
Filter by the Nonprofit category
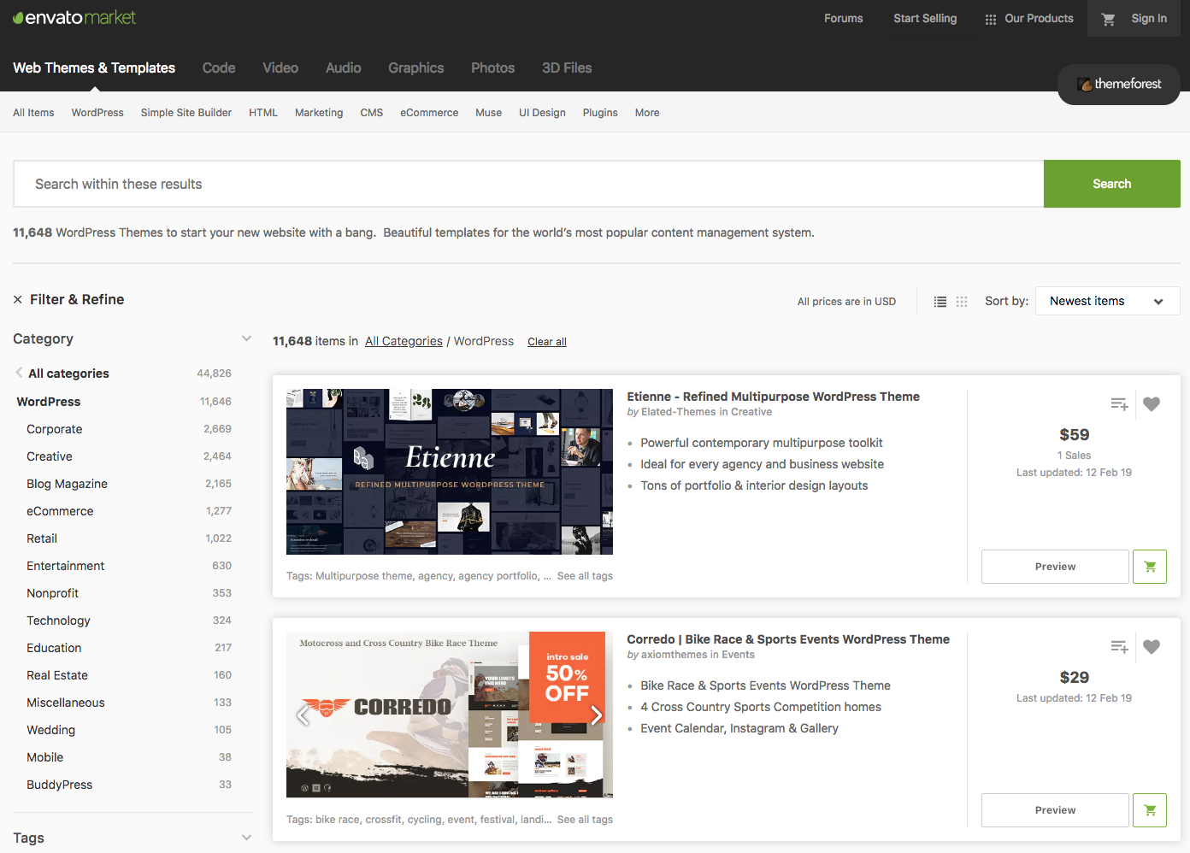[x=52, y=593]
